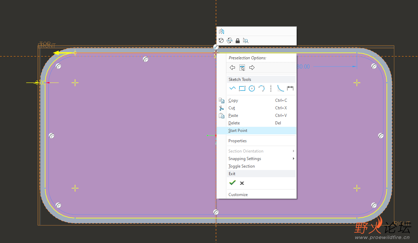This screenshot has height=243, width=418.
Task: Click the tangent constraint symbol on the right edge
Action: 381,136
